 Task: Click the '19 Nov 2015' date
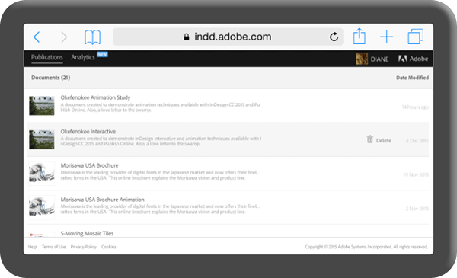[x=416, y=174]
